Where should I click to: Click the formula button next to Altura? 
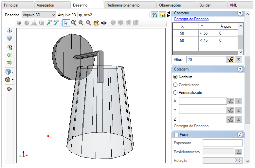click(x=230, y=60)
